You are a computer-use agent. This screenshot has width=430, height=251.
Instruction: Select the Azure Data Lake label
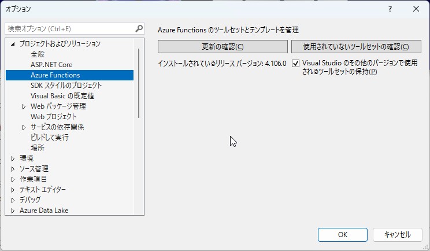(44, 211)
